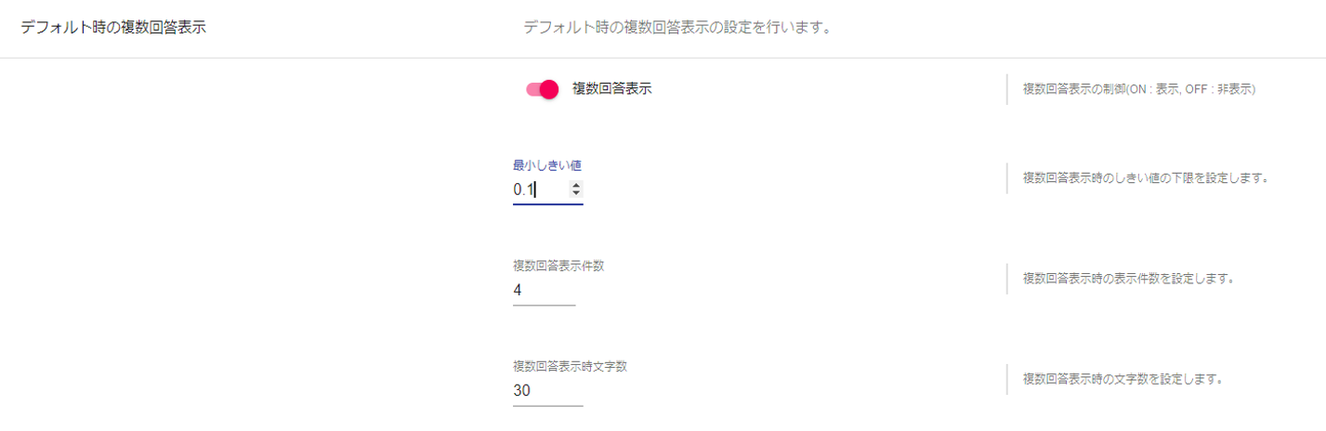Click the 最小しきい値 field label
The height and width of the screenshot is (431, 1326).
(x=547, y=165)
